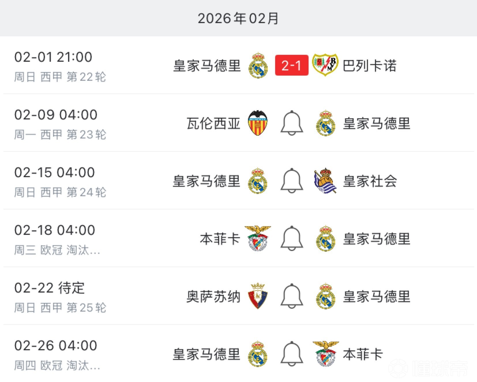Select the 2026年02月 month header
Viewport: 477px width, 382px height.
tap(238, 18)
